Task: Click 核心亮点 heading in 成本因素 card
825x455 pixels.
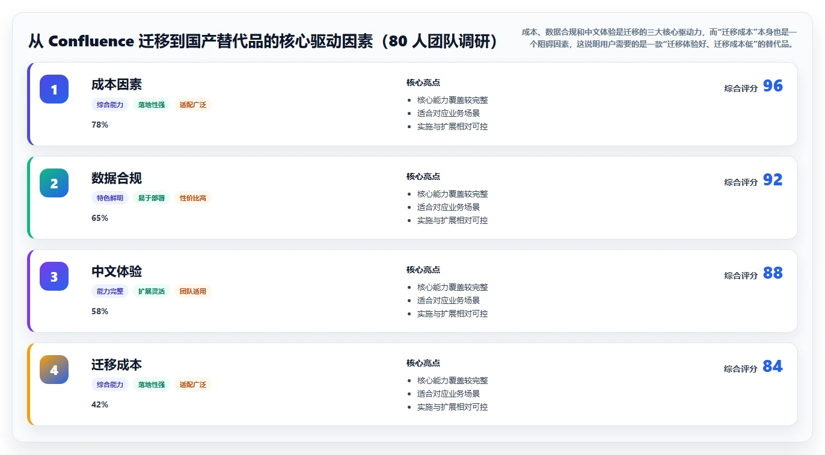Action: coord(423,82)
